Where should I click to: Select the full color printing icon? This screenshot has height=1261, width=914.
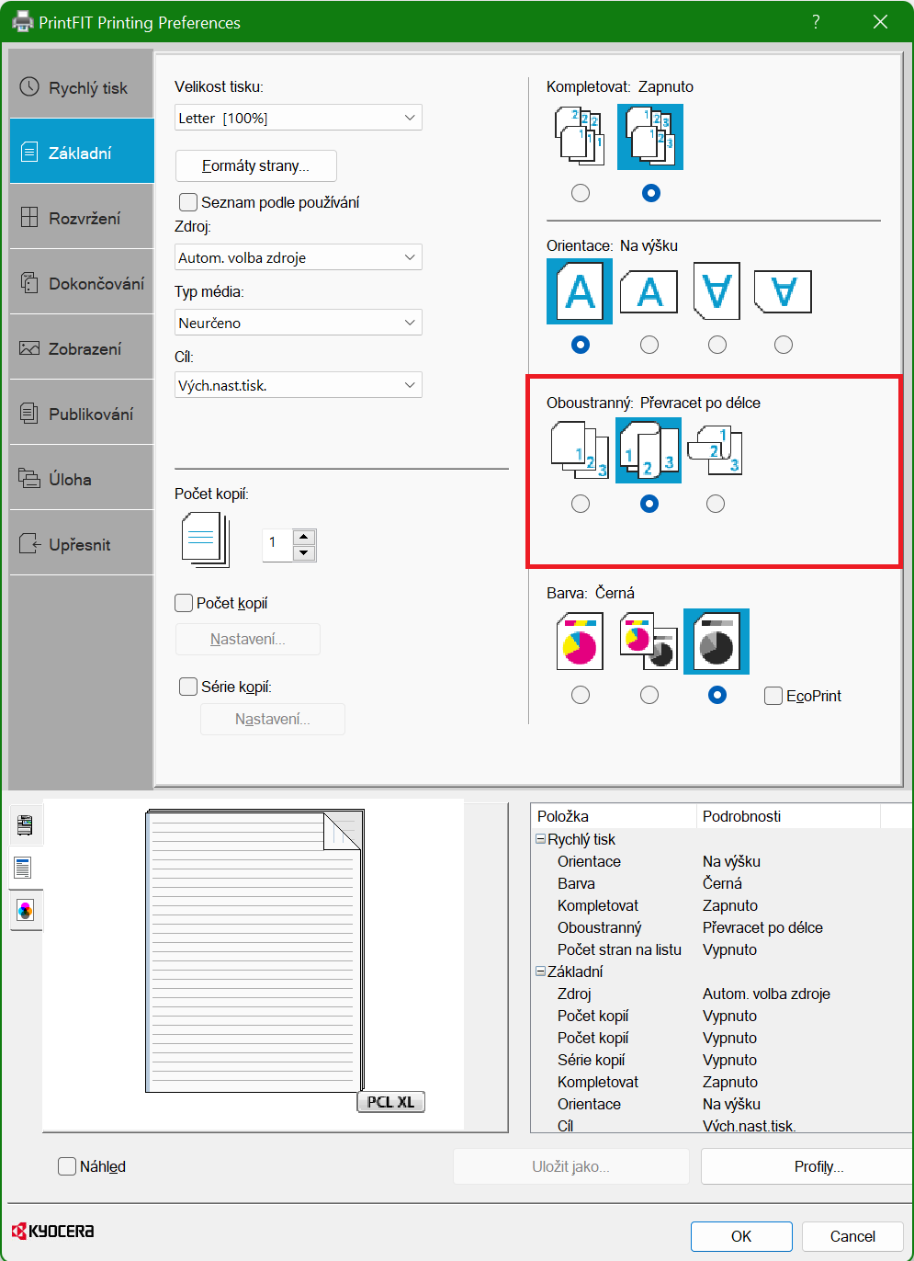click(x=580, y=641)
